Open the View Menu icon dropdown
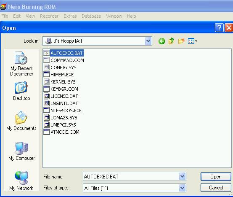The height and width of the screenshot is (197, 233). (x=193, y=41)
